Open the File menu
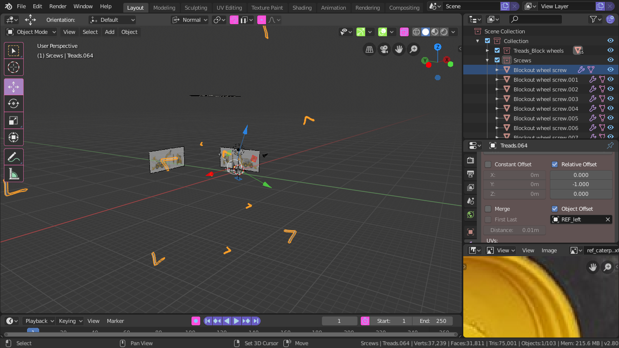 pos(21,6)
